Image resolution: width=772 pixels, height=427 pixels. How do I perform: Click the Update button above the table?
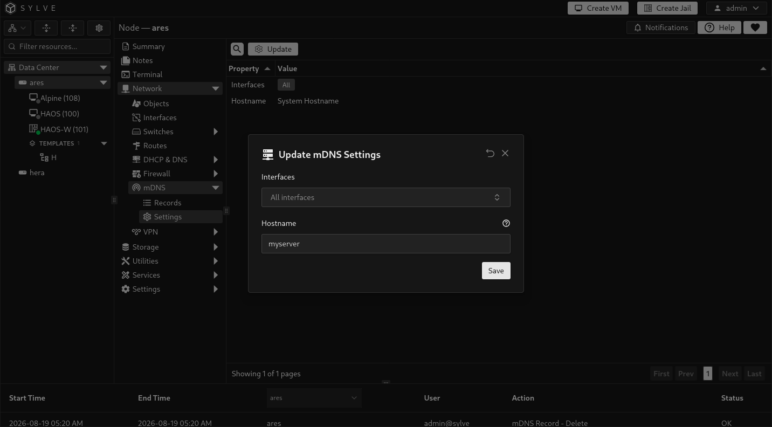(x=273, y=49)
